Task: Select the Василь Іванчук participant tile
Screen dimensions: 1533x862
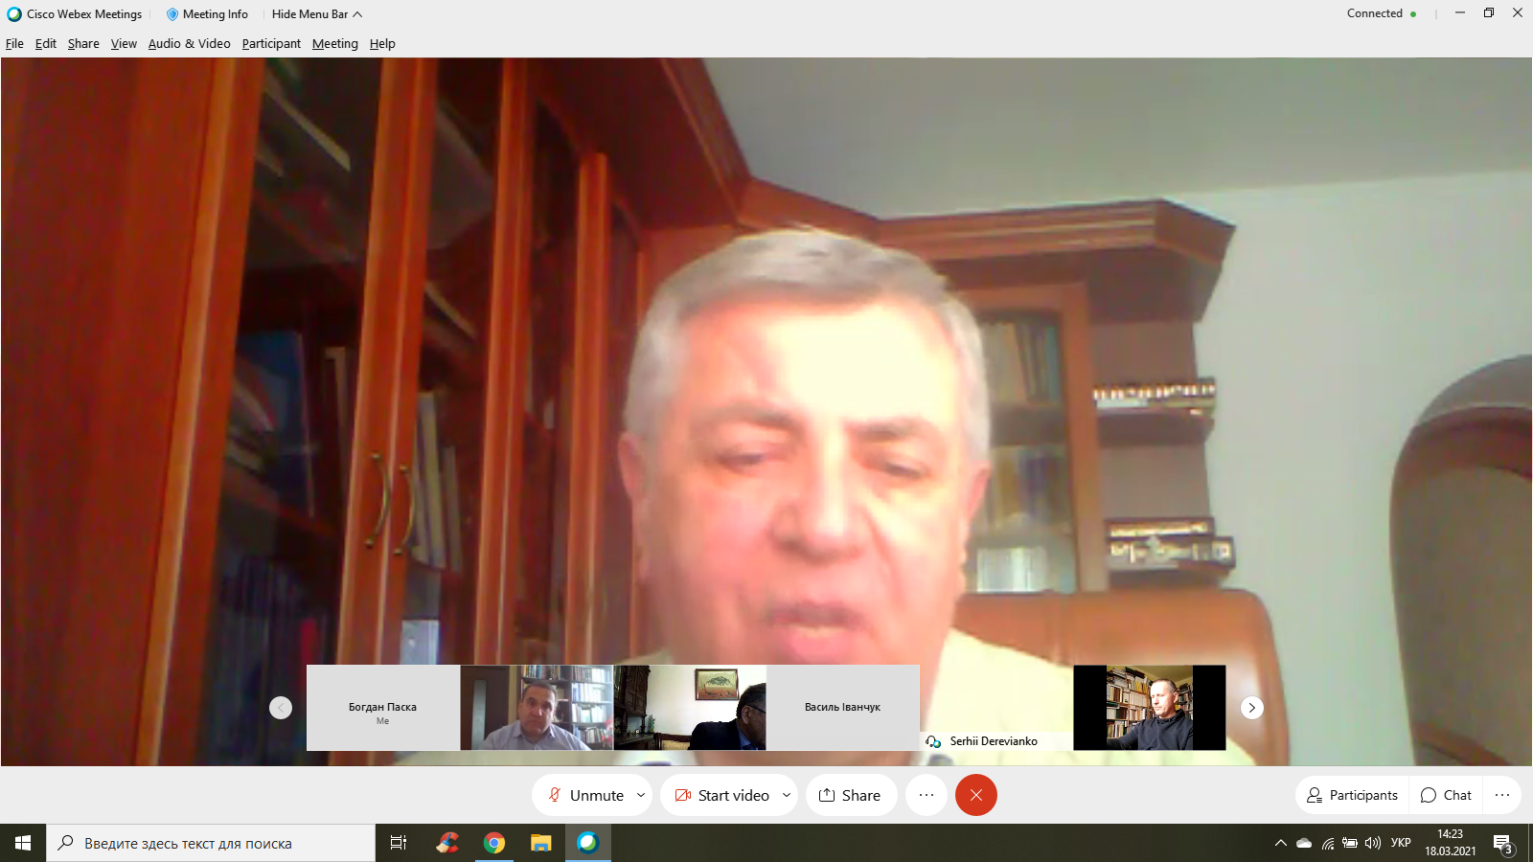Action: click(842, 707)
